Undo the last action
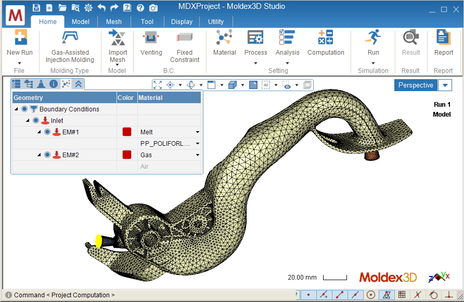Viewport: 464px width, 302px height. pyautogui.click(x=101, y=8)
